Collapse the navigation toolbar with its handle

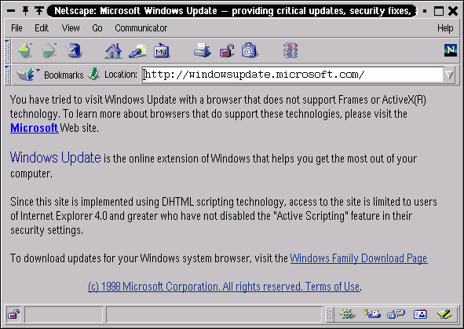7,50
